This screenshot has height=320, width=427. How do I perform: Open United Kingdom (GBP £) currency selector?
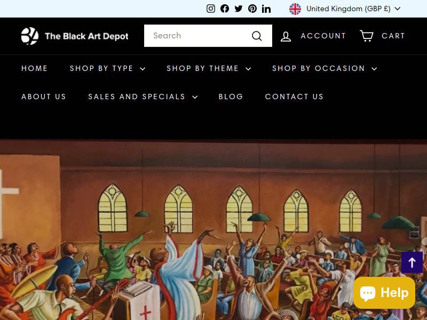(x=345, y=9)
